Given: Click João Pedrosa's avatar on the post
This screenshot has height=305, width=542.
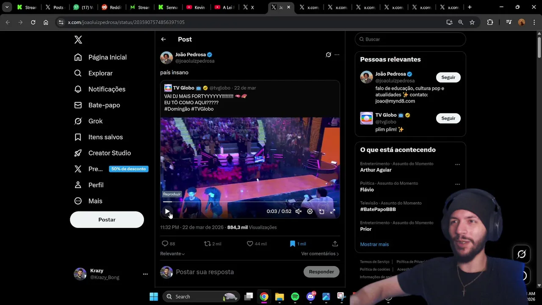Looking at the screenshot, I should 166,58.
